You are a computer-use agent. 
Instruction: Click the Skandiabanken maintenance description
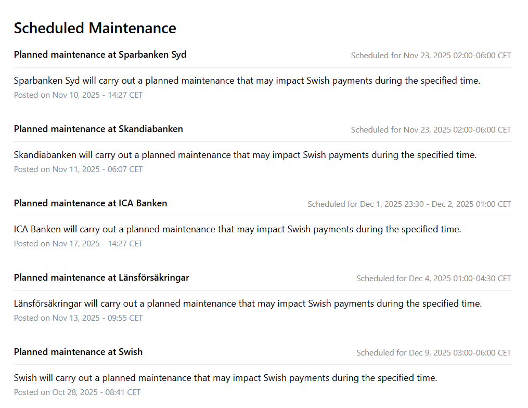(x=245, y=155)
